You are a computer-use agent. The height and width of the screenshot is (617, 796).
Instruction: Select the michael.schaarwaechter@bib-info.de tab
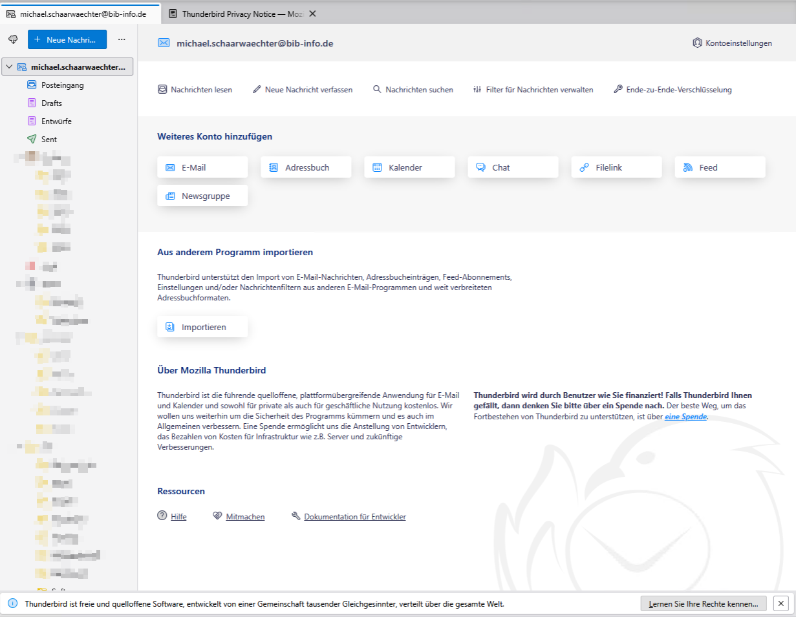pos(78,14)
